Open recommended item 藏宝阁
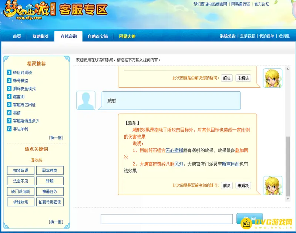 (19, 97)
